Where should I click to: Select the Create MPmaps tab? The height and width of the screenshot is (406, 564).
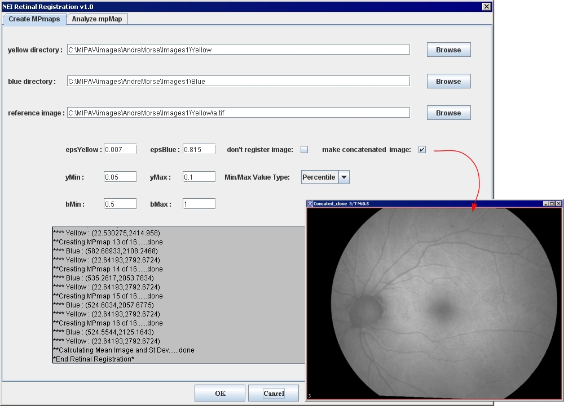34,19
